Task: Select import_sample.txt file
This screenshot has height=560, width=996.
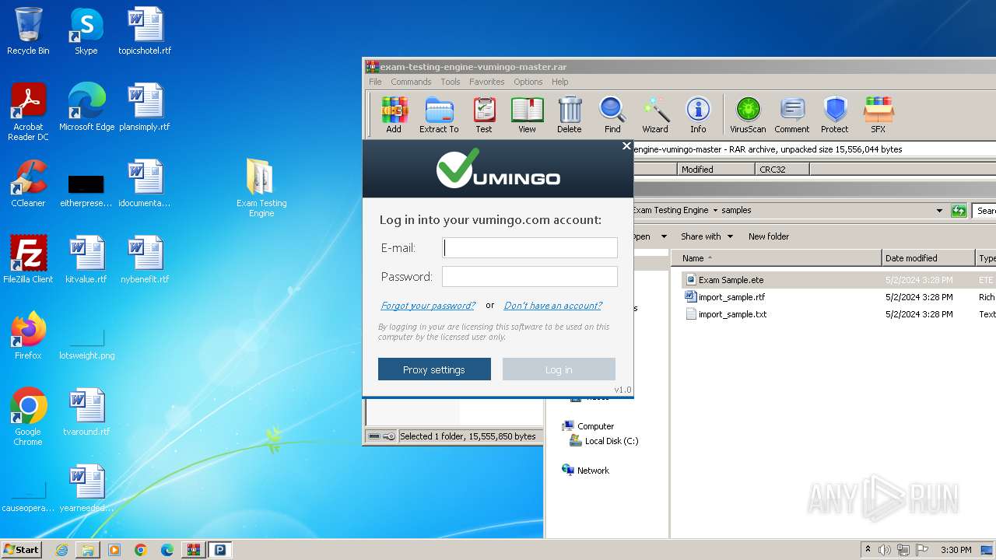Action: click(724, 314)
